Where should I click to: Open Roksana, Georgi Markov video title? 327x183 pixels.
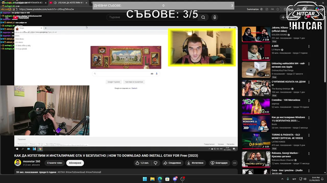click(285, 155)
